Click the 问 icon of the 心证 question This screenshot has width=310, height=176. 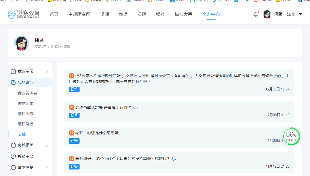pos(71,133)
